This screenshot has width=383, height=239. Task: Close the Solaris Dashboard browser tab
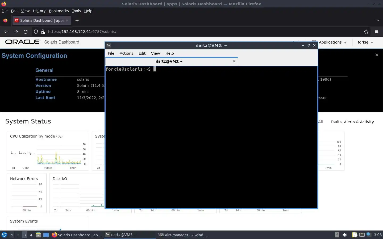point(67,20)
